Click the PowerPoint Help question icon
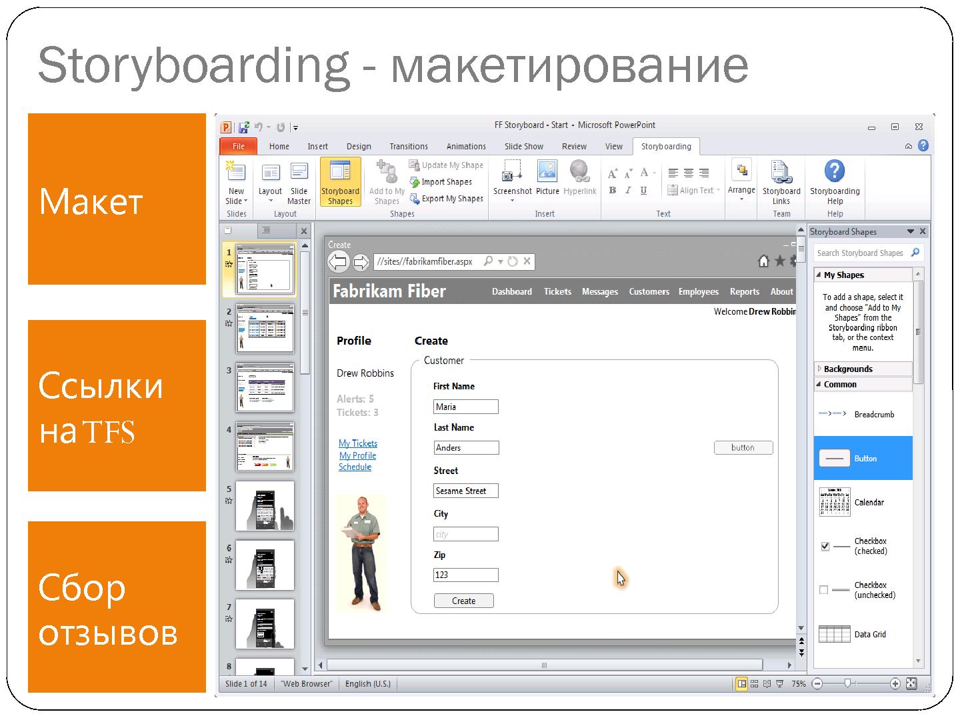 [x=923, y=146]
